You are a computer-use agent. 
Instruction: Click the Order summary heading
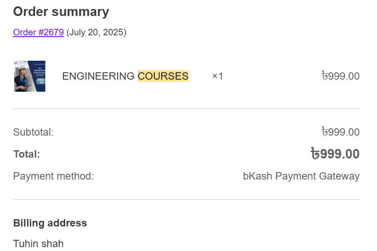tap(61, 12)
